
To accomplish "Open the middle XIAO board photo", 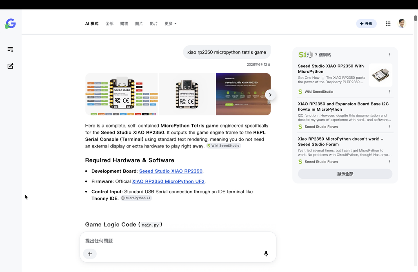I will 187,94.
